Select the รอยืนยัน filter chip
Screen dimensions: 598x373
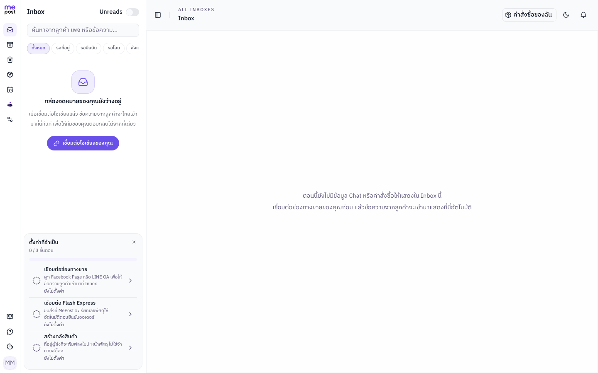click(89, 48)
